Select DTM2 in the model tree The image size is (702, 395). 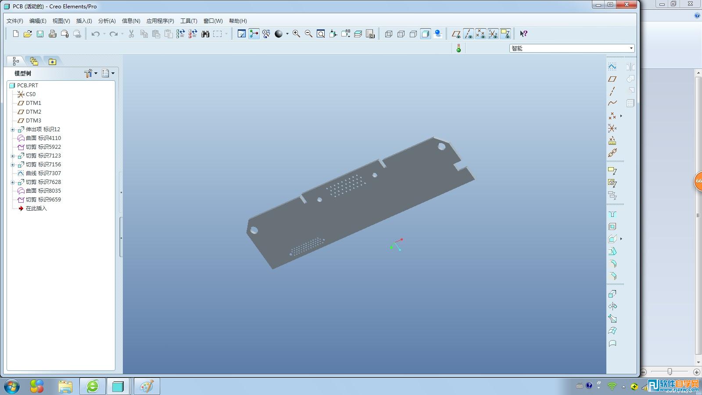33,112
